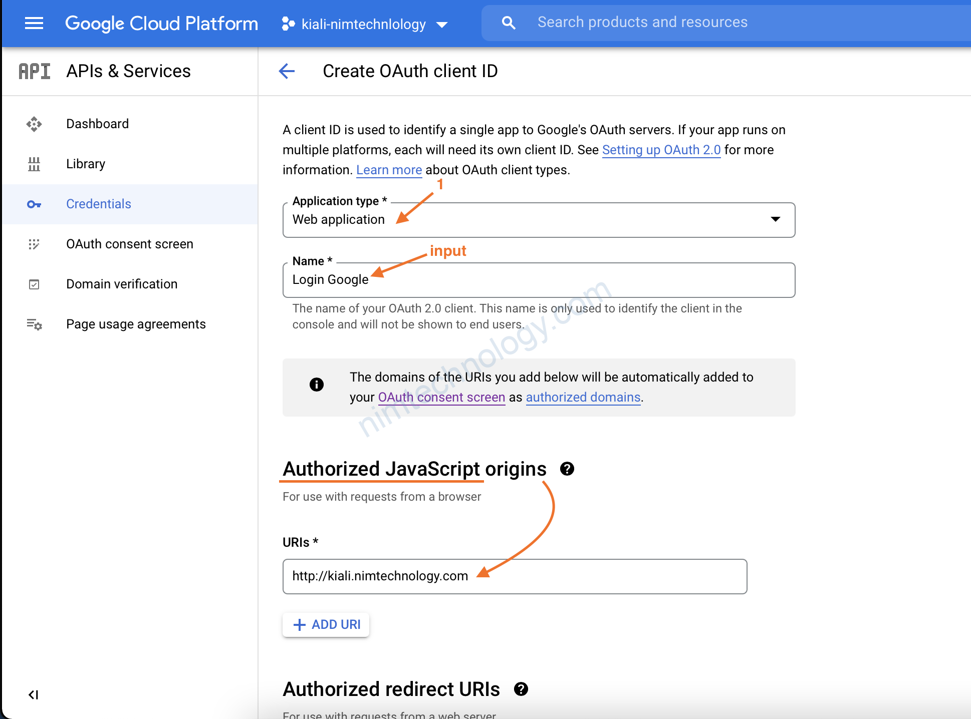Click the APIs & Services heading
This screenshot has height=719, width=971.
(129, 71)
